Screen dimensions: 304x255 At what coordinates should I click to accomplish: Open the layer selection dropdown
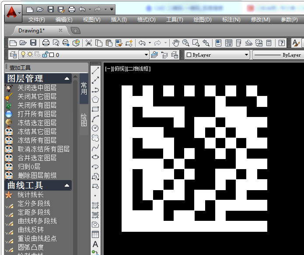[x=147, y=55]
